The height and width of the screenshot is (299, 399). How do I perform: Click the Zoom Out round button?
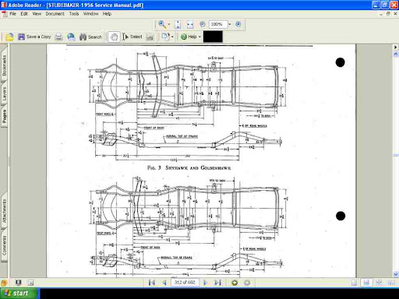click(203, 24)
